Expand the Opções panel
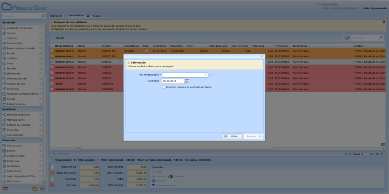Viewport: 389px width, 194px height. click(53, 38)
